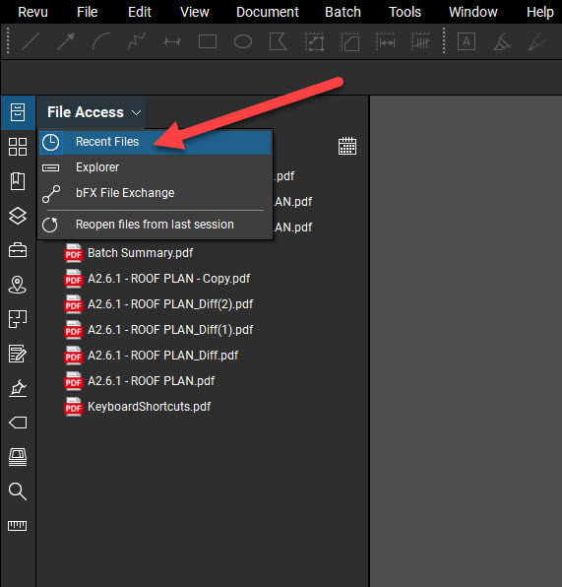Select the Dimension tool
Image resolution: width=562 pixels, height=587 pixels.
pyautogui.click(x=172, y=41)
